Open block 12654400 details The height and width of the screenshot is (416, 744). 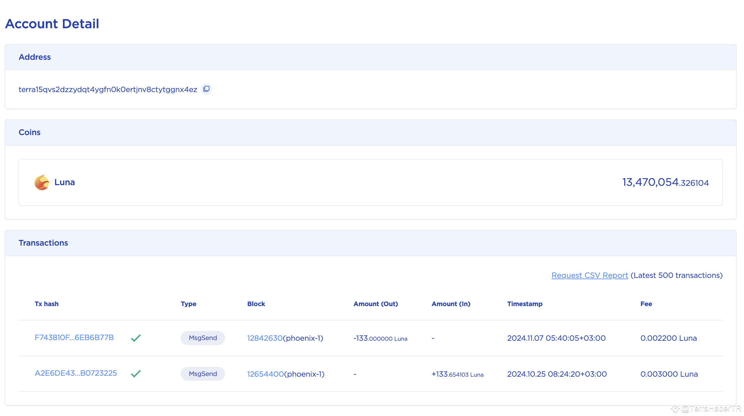(265, 374)
